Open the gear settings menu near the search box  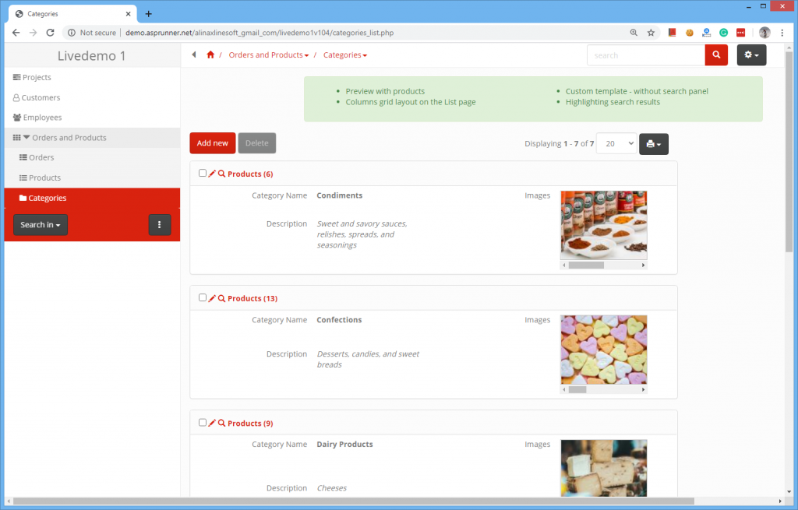click(750, 55)
